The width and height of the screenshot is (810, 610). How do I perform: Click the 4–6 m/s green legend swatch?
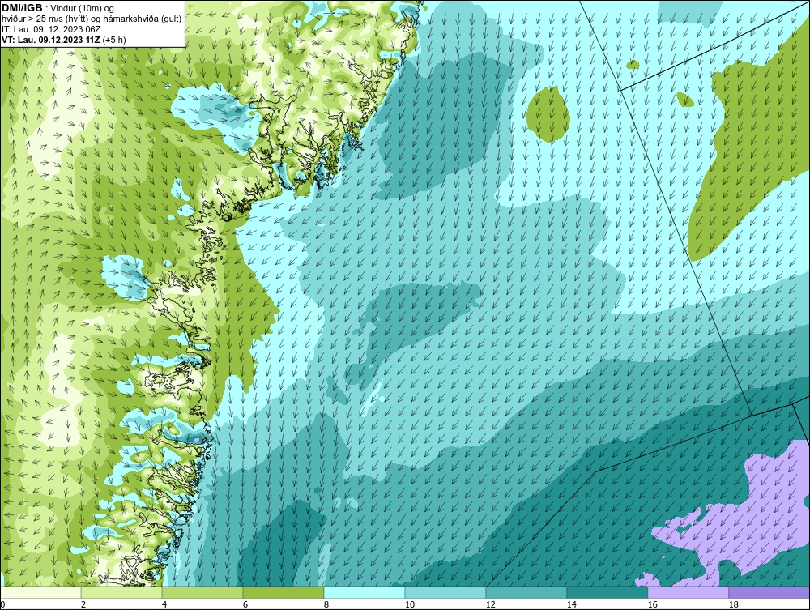pyautogui.click(x=202, y=592)
